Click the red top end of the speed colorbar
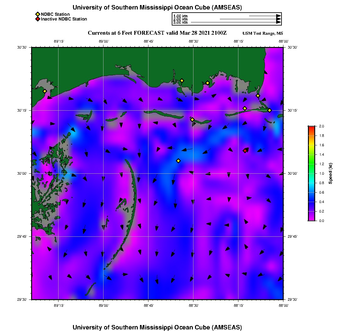Screen dimensions: 346x331 coord(311,127)
